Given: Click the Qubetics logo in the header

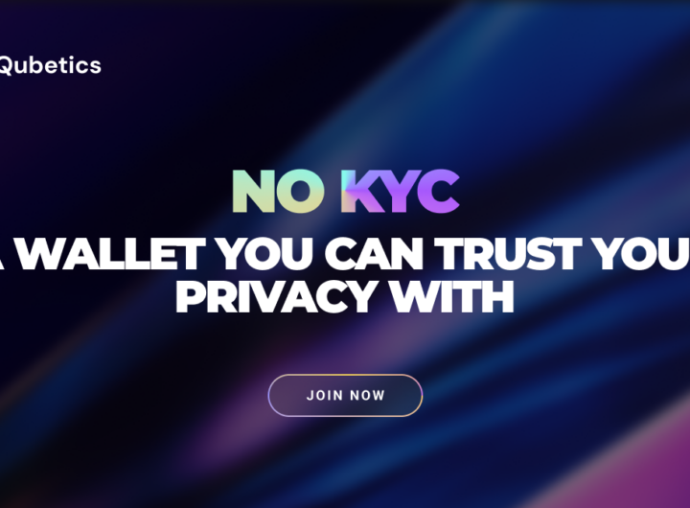Looking at the screenshot, I should [x=50, y=66].
